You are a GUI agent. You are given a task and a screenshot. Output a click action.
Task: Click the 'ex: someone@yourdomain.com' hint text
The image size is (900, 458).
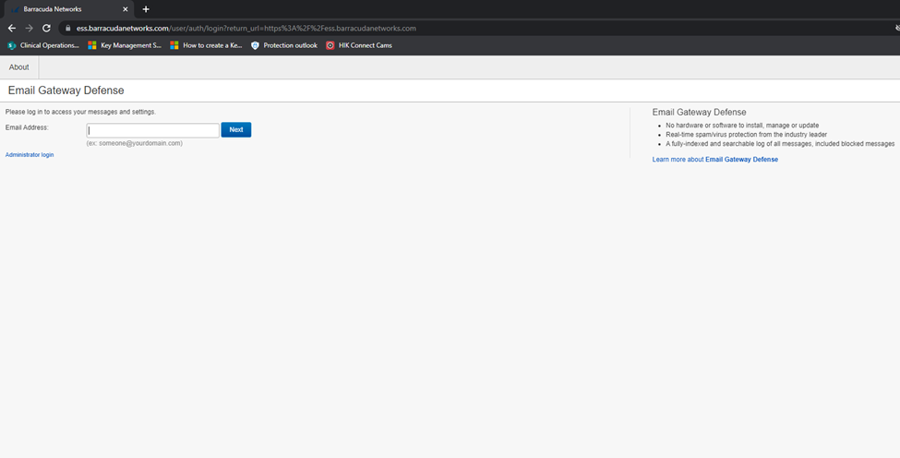(135, 143)
